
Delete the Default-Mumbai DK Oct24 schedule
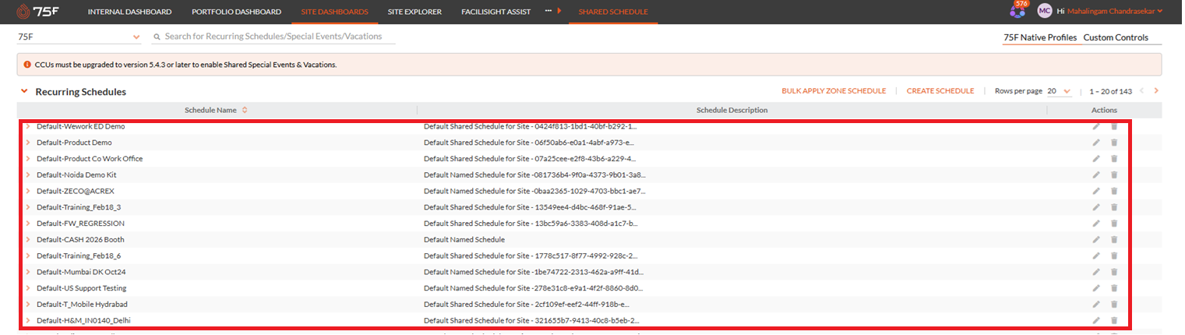point(1114,272)
